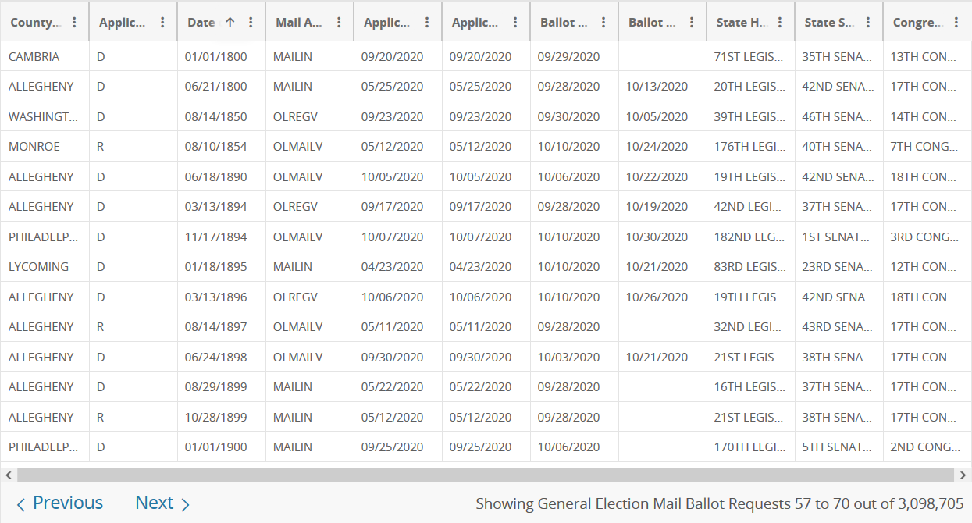Open the Mail A... column options menu

(x=339, y=23)
